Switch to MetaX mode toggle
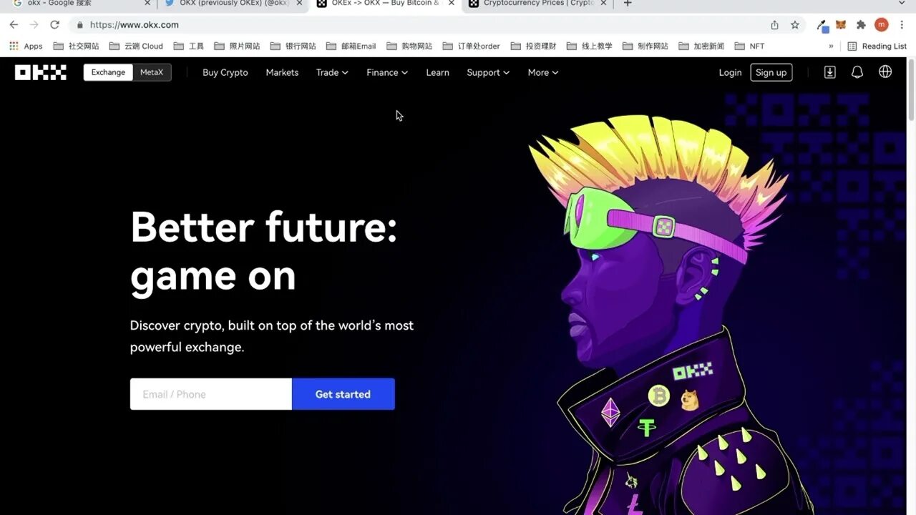916x515 pixels. pyautogui.click(x=152, y=72)
